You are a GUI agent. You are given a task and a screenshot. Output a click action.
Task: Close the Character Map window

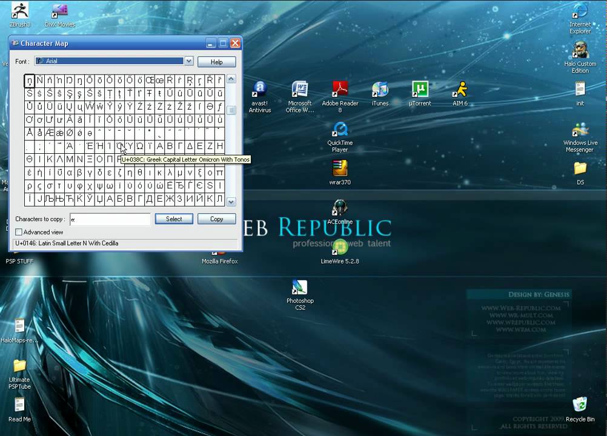coord(236,44)
